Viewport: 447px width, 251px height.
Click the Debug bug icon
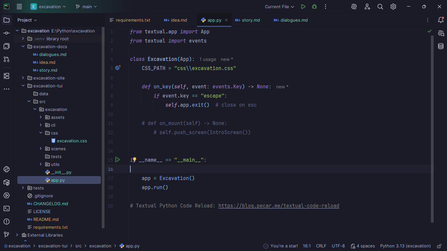314,7
